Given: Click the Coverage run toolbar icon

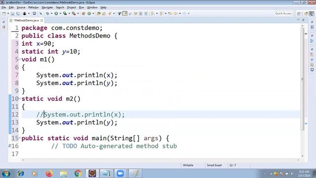Looking at the screenshot, I should click(x=65, y=13).
